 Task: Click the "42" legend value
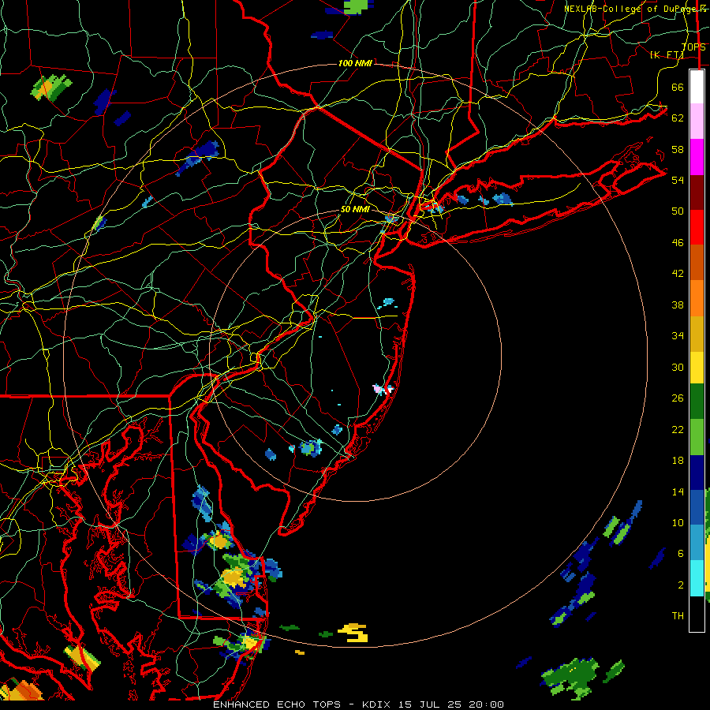click(x=678, y=274)
